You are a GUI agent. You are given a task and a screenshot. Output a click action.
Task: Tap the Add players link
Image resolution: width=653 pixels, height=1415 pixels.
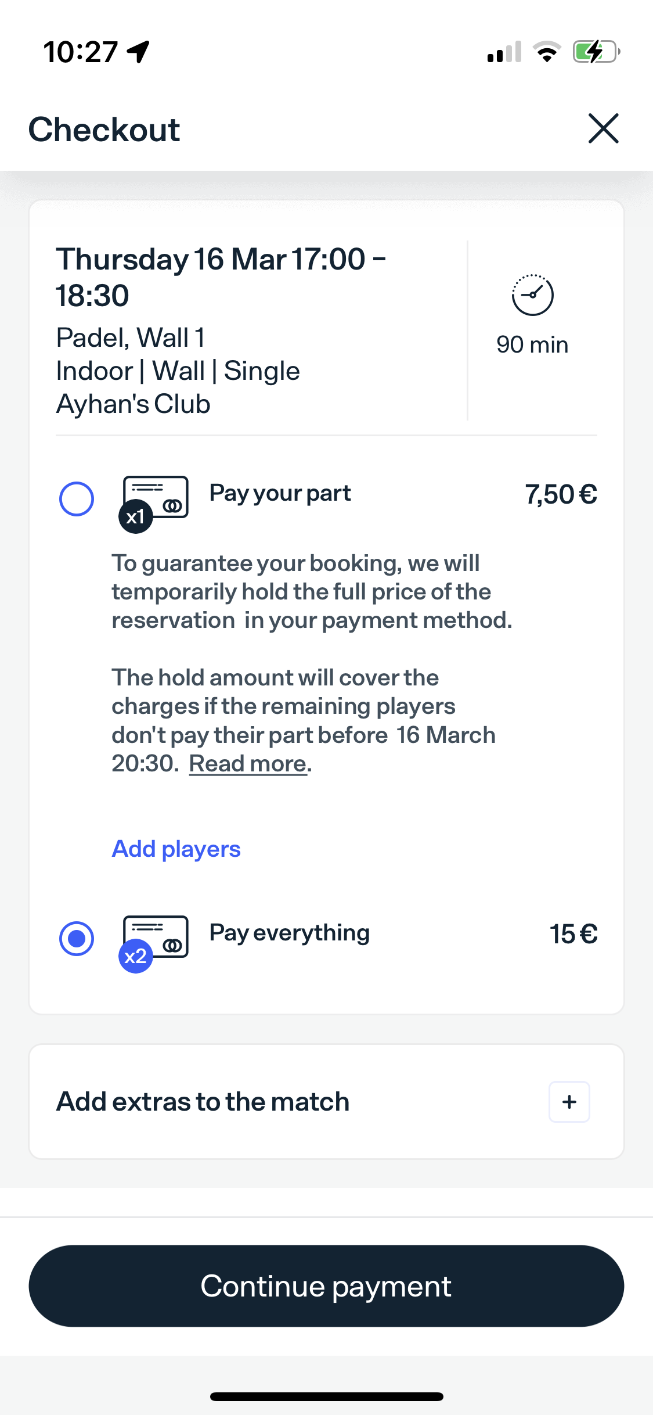[x=176, y=849]
